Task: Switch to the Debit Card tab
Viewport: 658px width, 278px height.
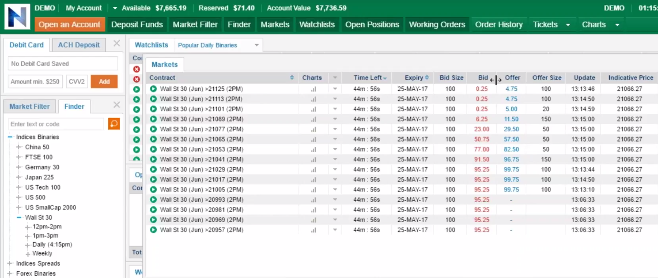Action: coord(27,45)
